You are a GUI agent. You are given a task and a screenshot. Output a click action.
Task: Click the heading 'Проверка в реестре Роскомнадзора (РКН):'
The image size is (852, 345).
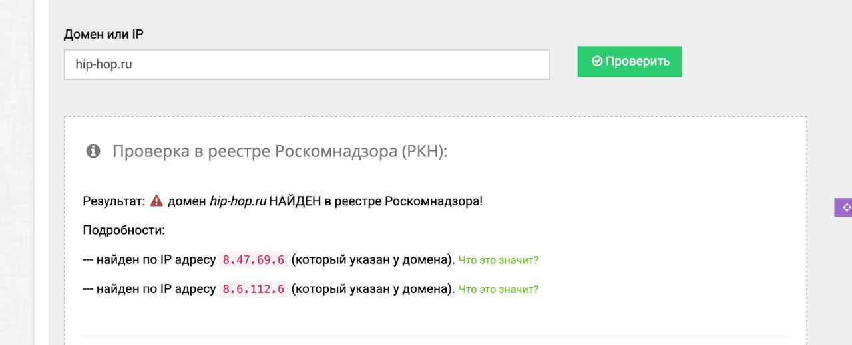pyautogui.click(x=280, y=152)
